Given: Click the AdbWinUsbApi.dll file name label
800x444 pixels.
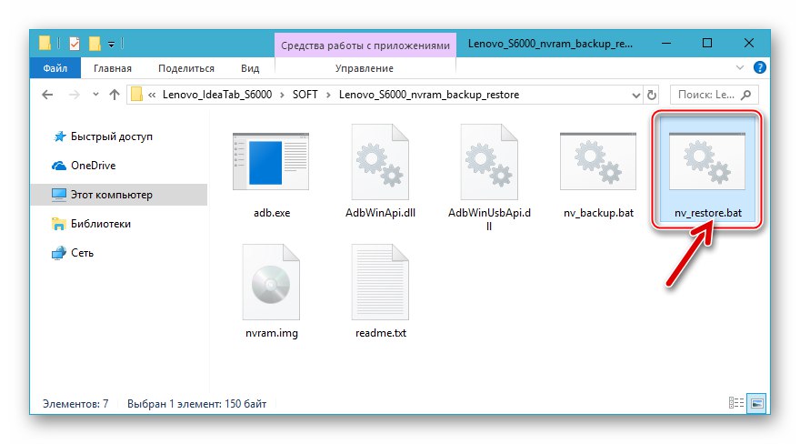Looking at the screenshot, I should tap(489, 219).
